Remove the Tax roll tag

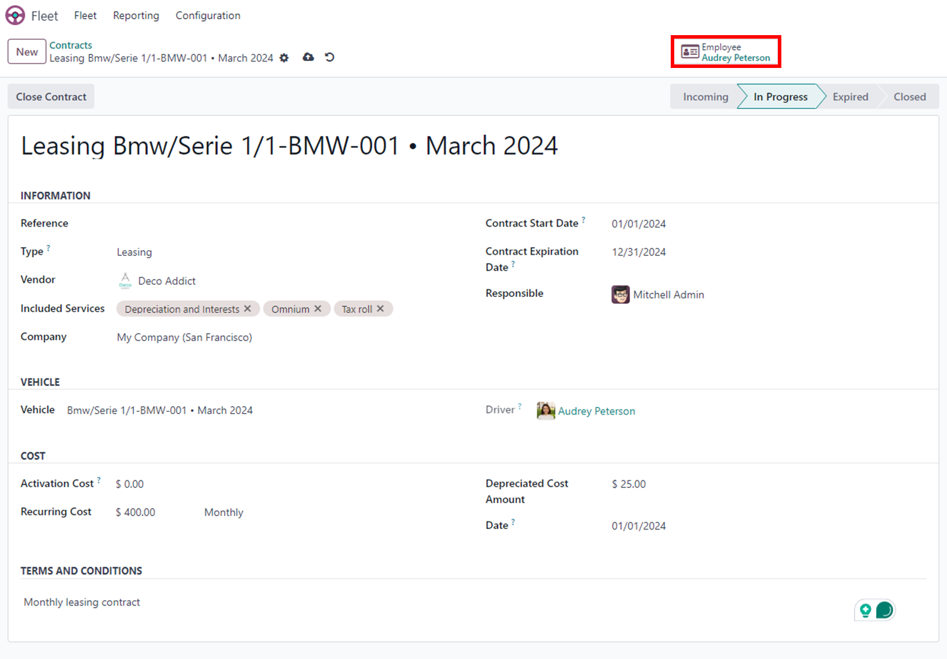point(380,309)
